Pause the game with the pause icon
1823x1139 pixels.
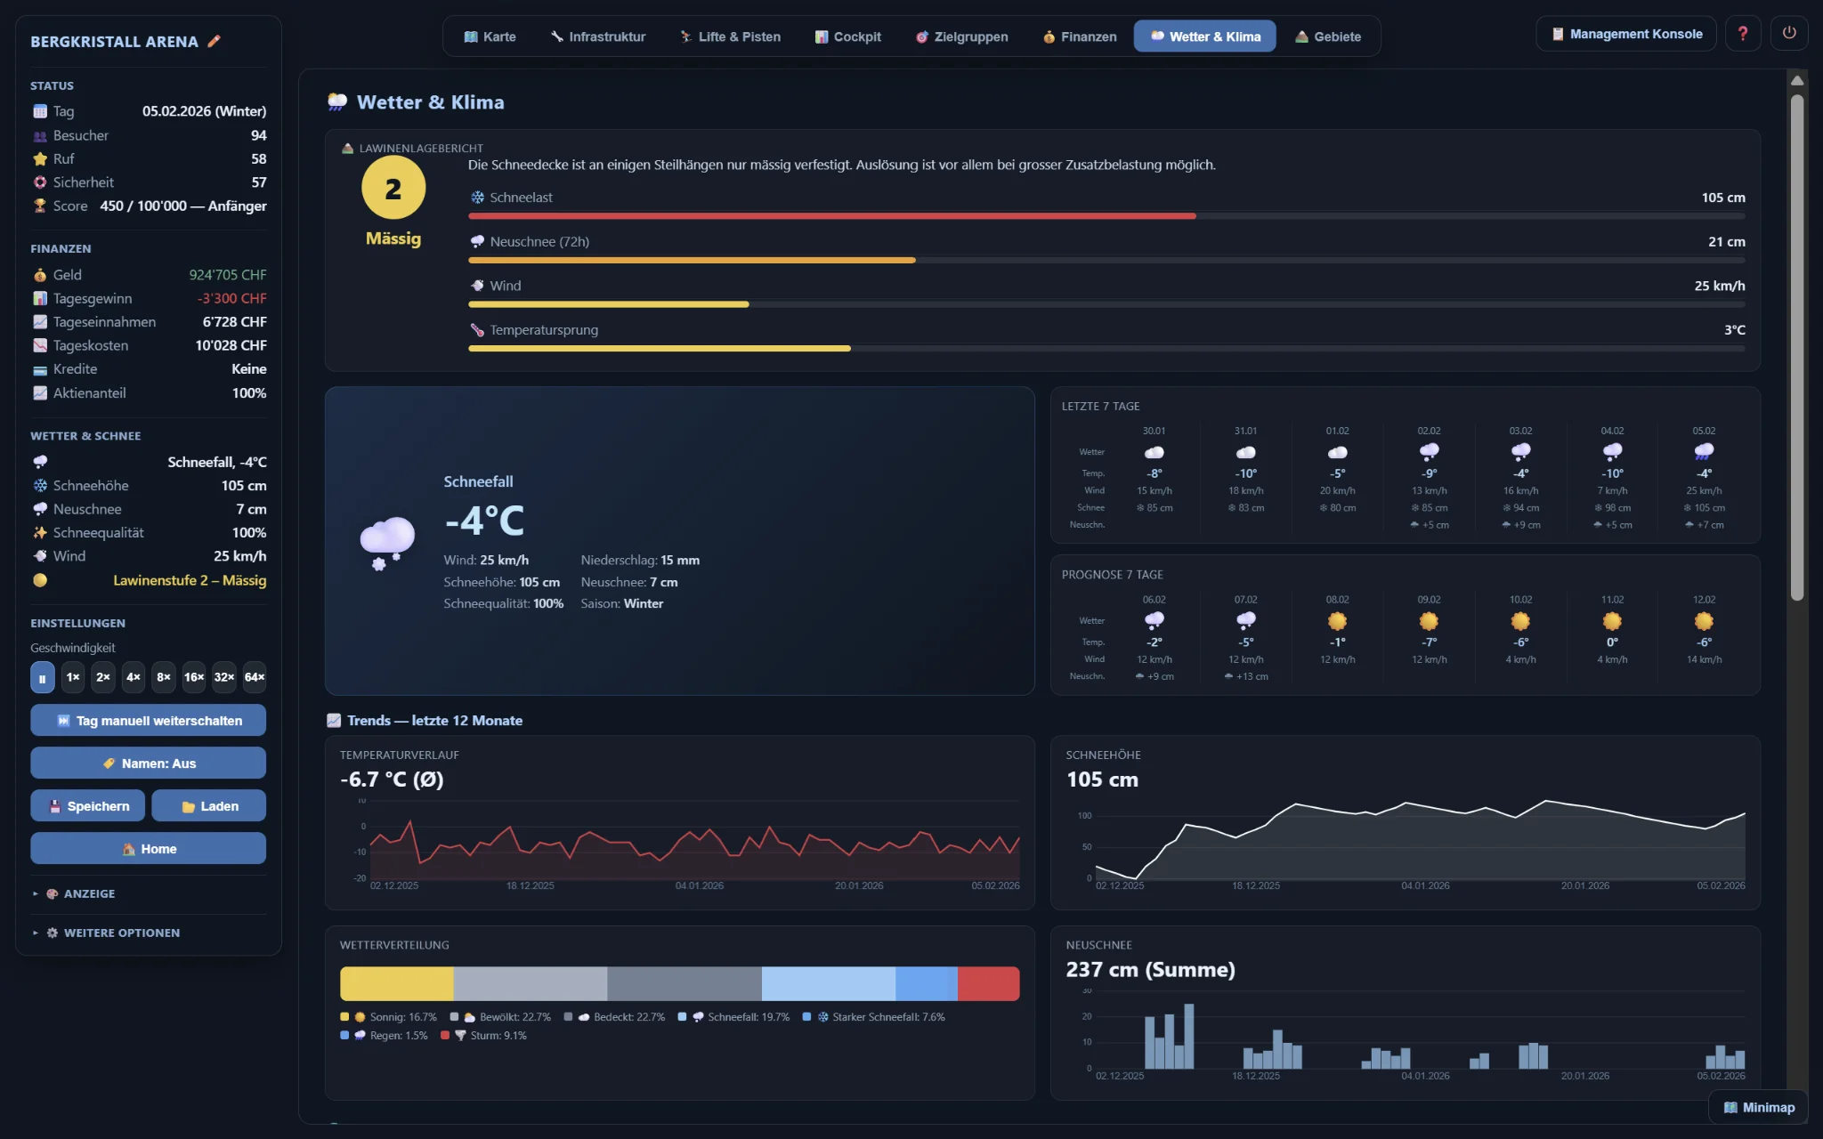42,677
